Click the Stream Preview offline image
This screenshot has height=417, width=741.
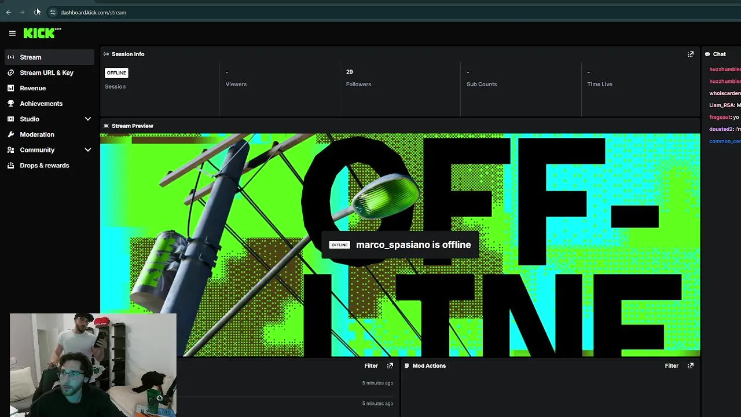[400, 245]
